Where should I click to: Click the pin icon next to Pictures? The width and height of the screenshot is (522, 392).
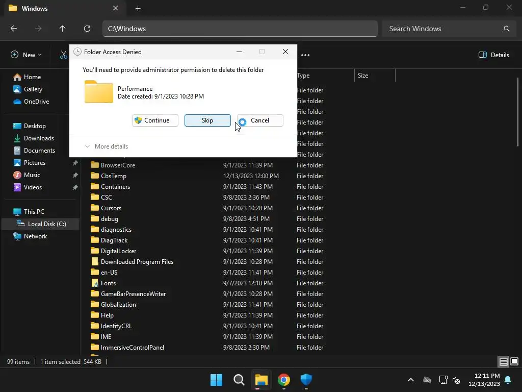tap(75, 163)
